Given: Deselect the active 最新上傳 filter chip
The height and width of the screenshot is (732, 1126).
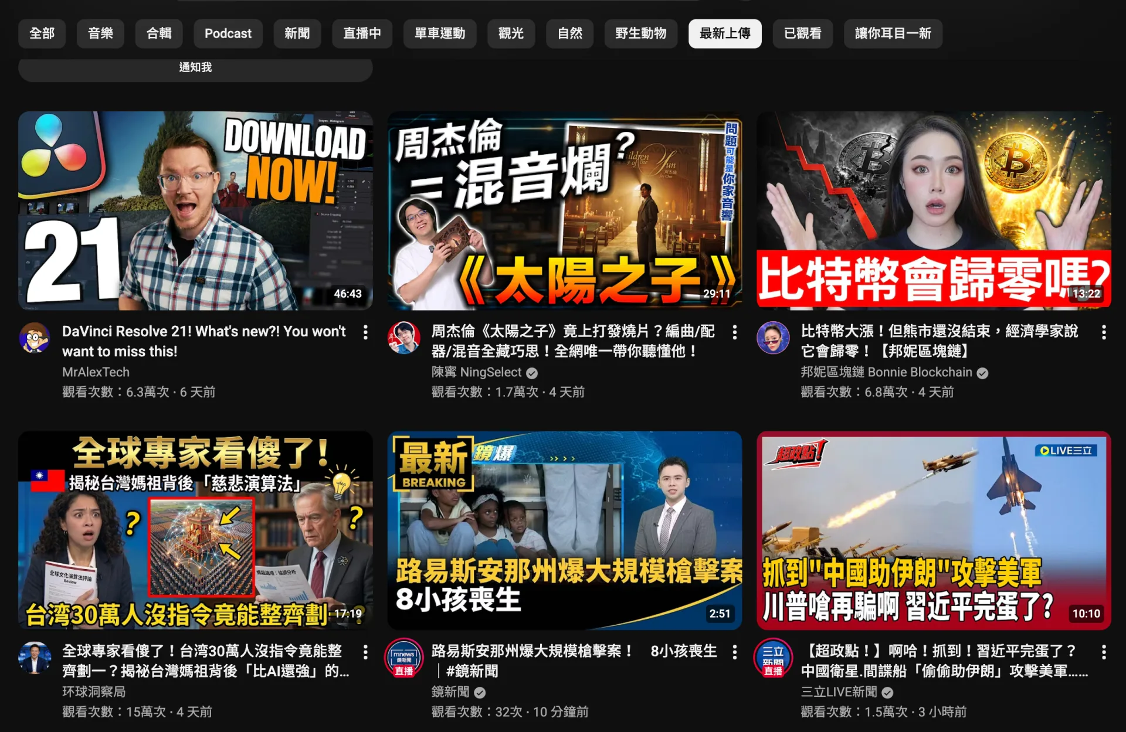Looking at the screenshot, I should pos(725,33).
